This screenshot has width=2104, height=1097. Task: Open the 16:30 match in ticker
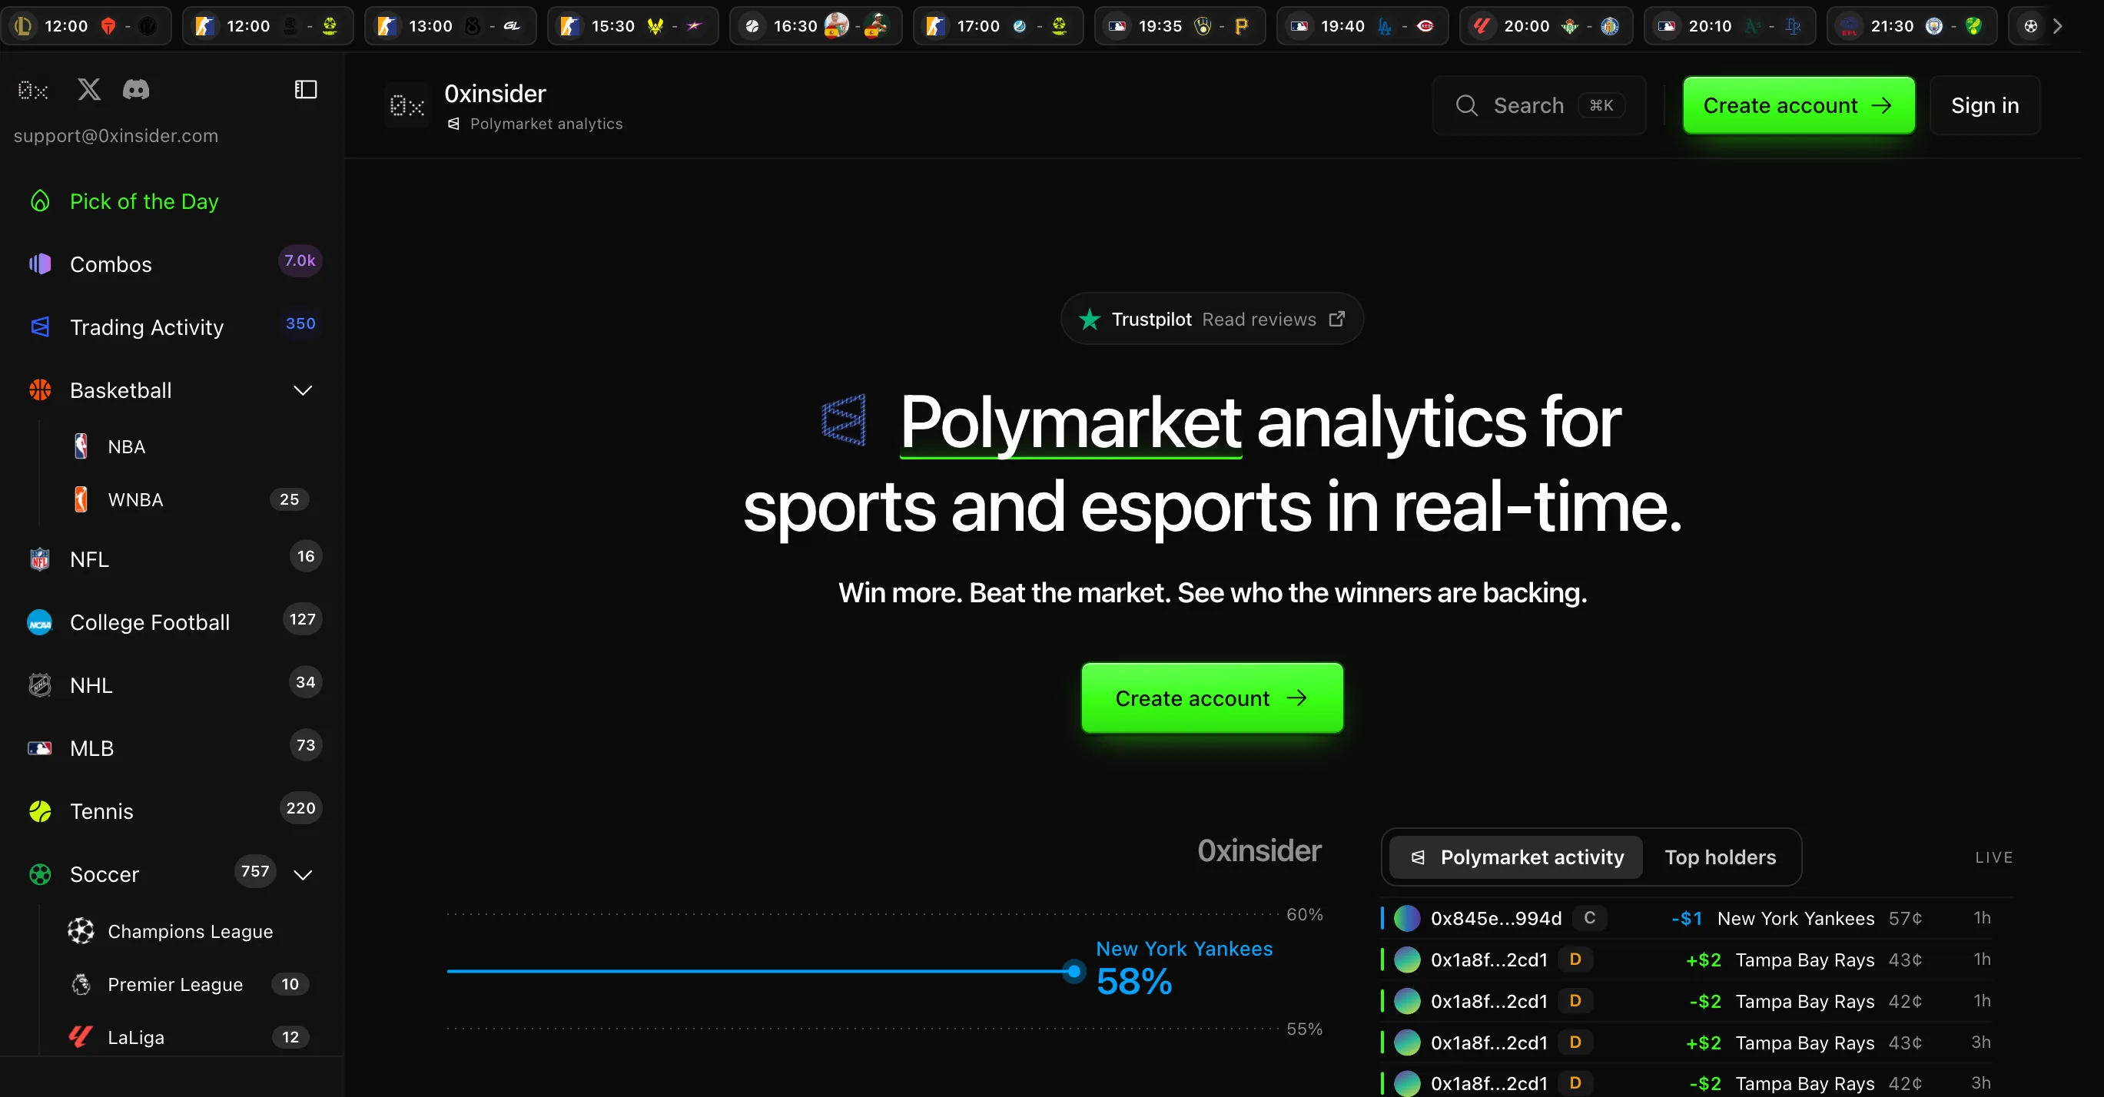coord(816,26)
